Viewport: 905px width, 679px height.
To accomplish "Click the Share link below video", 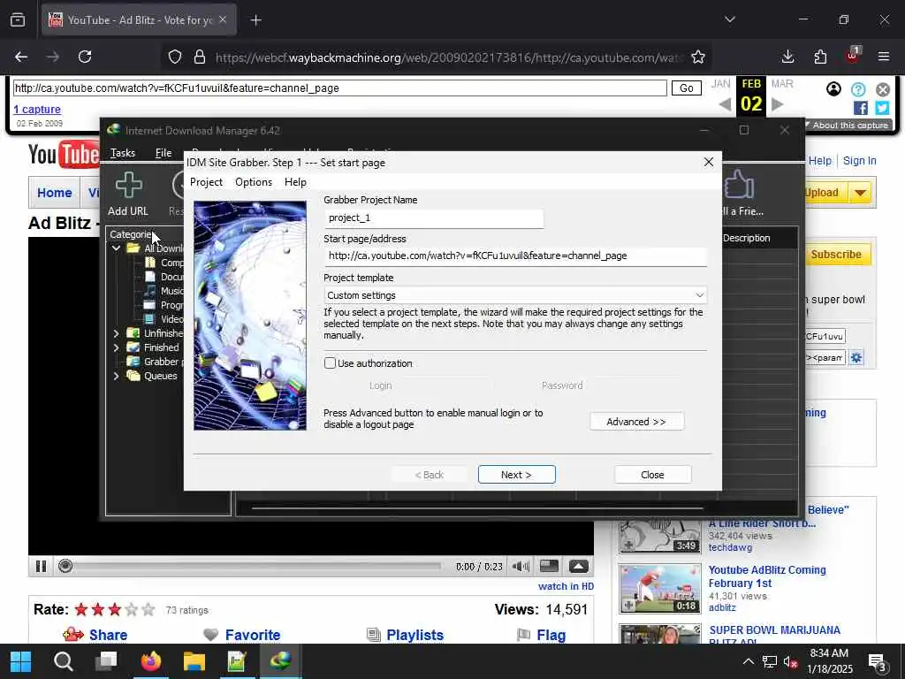I will click(108, 635).
